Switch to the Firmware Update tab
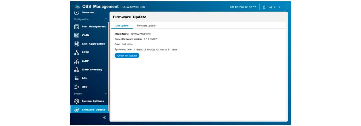Screen dimensions: 361x126 pos(146,26)
